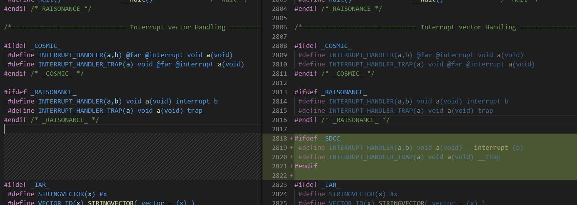This screenshot has height=205, width=577.
Task: Click the added '__trap' define line
Action: pyautogui.click(x=399, y=157)
